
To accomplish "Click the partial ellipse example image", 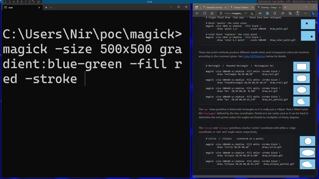I will 308,164.
